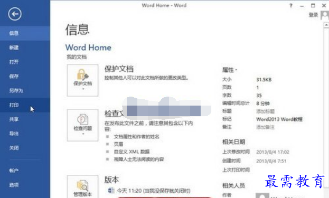Click 上次修改时间 value 2013/8/4 17:02
Viewport: 329px width, 198px height.
[x=272, y=152]
